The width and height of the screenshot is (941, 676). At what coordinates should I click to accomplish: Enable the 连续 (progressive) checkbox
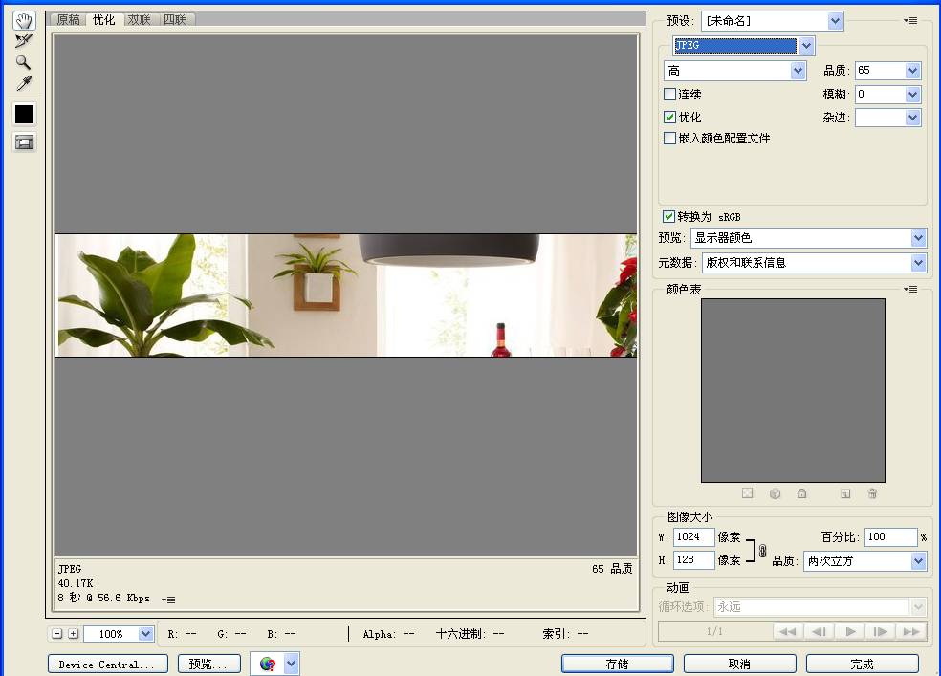point(669,94)
